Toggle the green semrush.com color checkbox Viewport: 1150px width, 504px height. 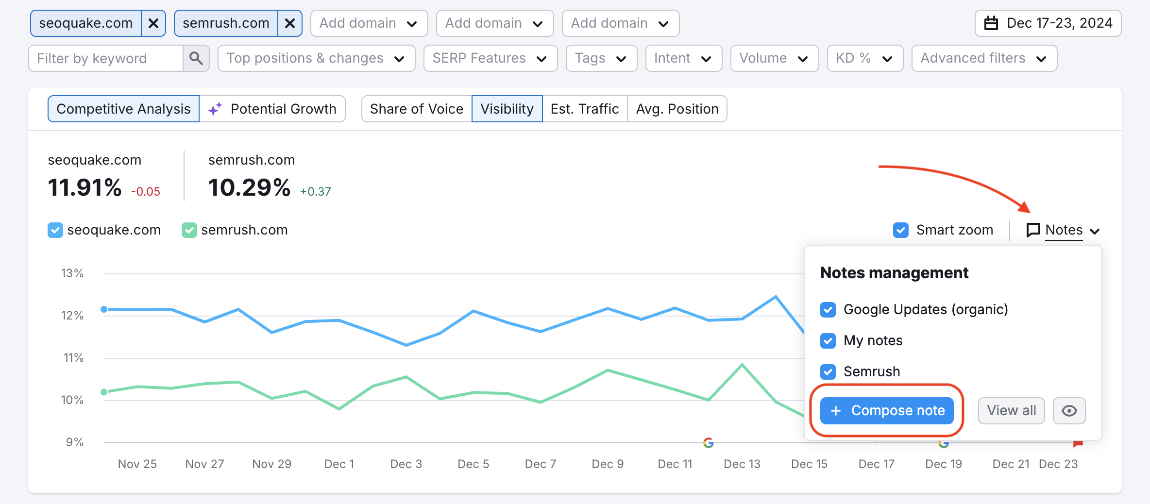tap(189, 230)
